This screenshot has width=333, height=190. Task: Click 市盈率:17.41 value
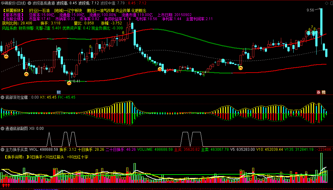40,19
